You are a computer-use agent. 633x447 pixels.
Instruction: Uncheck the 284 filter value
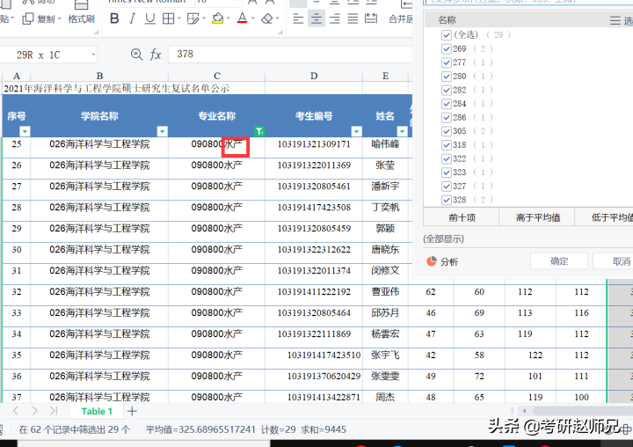point(446,104)
